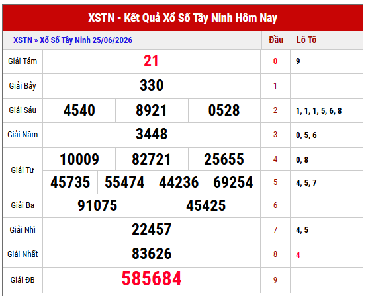Select the Đầu column header
Image resolution: width=366 pixels, height=296 pixels.
pos(276,40)
